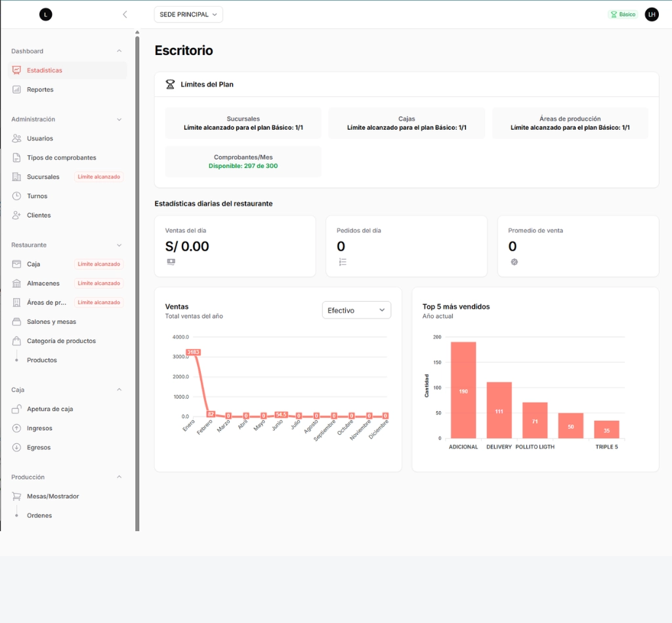Click the Ventas del día card
This screenshot has width=672, height=623.
235,246
